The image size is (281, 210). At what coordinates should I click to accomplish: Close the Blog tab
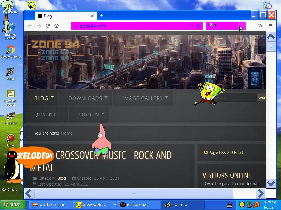92,16
